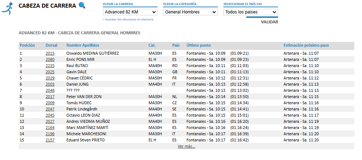
Task: Open dorsal 2047 link
Action: pyautogui.click(x=50, y=109)
